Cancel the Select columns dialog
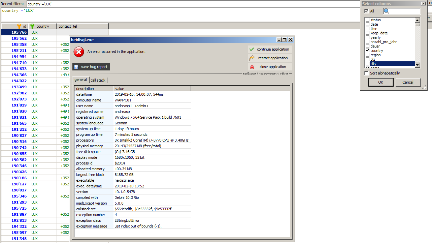 point(408,82)
